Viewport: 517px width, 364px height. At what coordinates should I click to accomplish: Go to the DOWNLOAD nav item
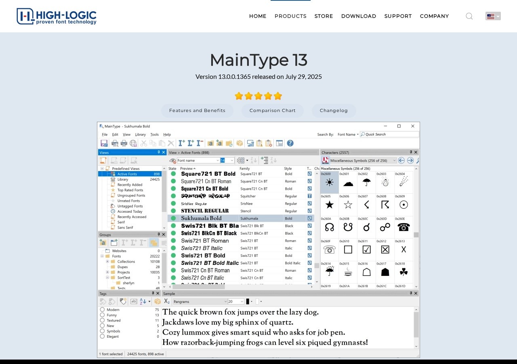point(359,16)
